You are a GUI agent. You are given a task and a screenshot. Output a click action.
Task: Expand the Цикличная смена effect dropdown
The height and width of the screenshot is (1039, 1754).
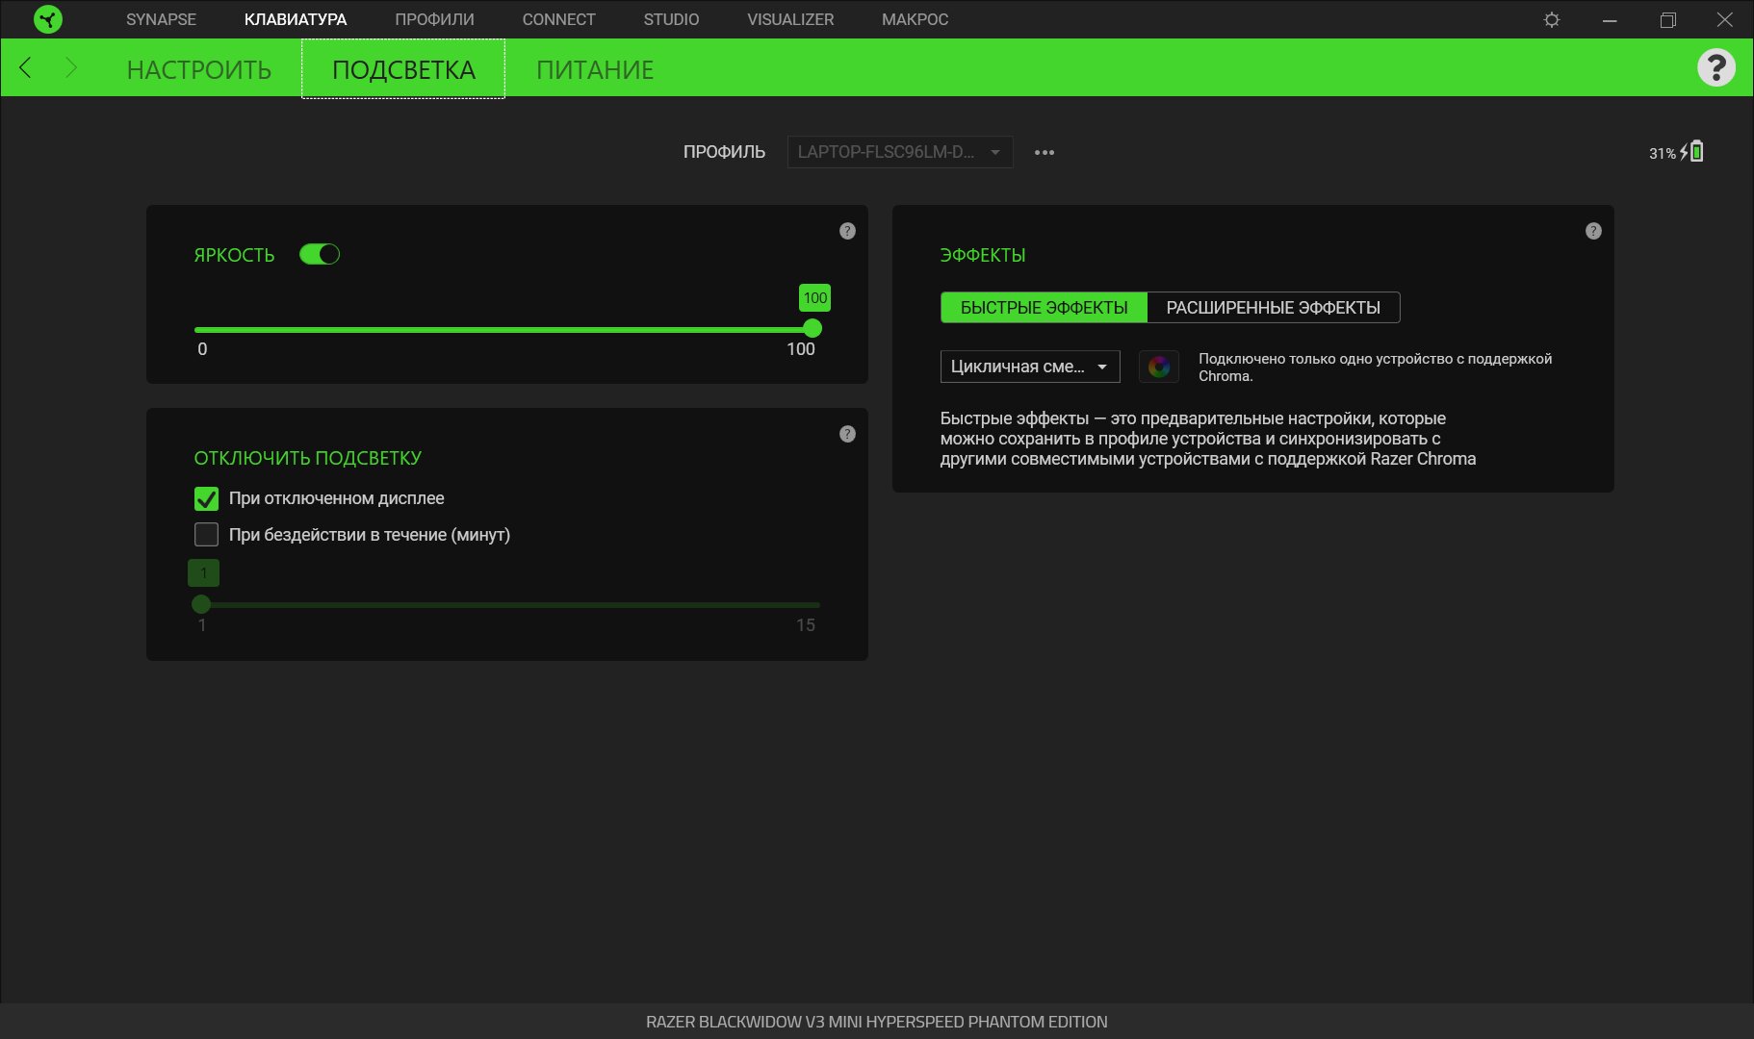(1030, 367)
